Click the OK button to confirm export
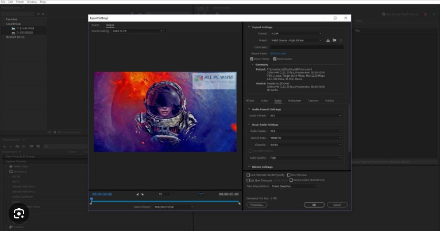Screen dimensions: 440x231 [x=314, y=205]
